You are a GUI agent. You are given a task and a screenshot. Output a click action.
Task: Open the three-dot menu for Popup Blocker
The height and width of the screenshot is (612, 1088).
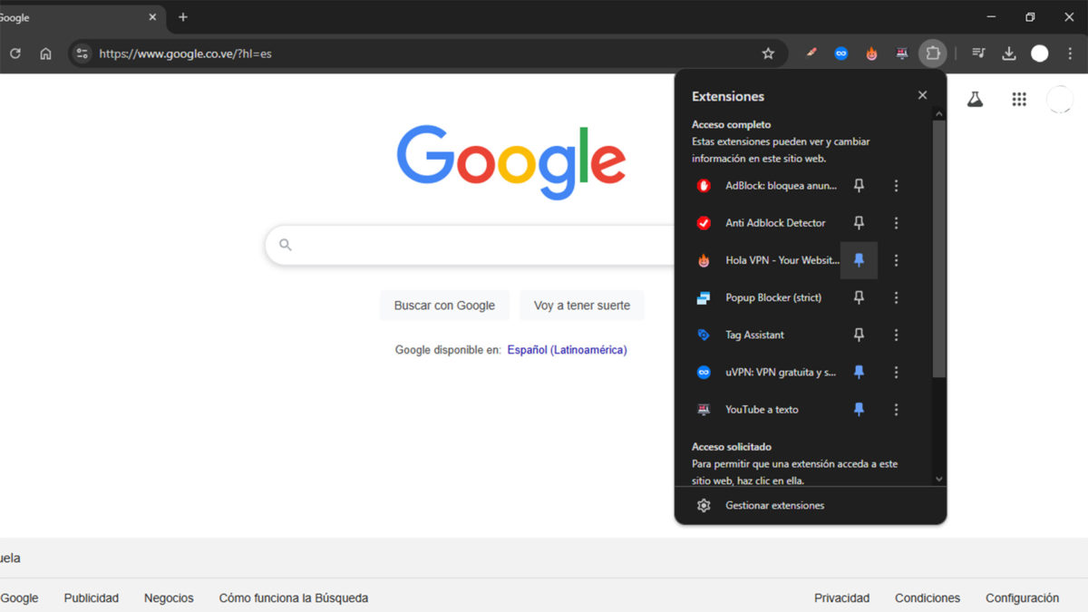[896, 297]
